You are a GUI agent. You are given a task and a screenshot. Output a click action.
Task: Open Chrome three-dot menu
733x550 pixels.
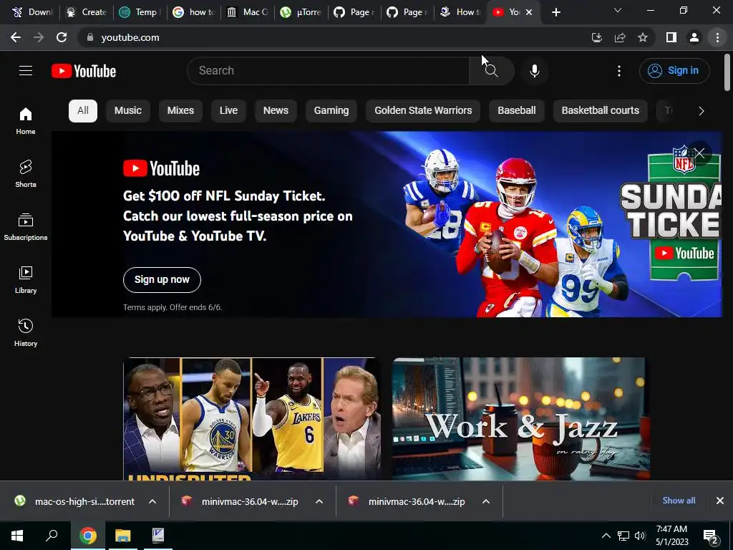pos(717,37)
